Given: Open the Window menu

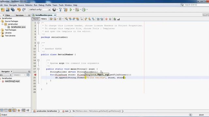Looking at the screenshot, I should [68, 5].
